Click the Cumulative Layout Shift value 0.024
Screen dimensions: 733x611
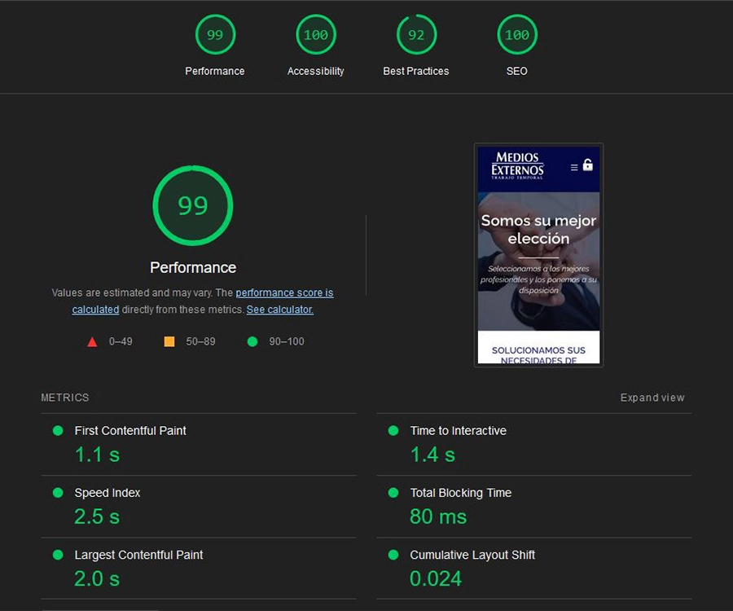436,578
